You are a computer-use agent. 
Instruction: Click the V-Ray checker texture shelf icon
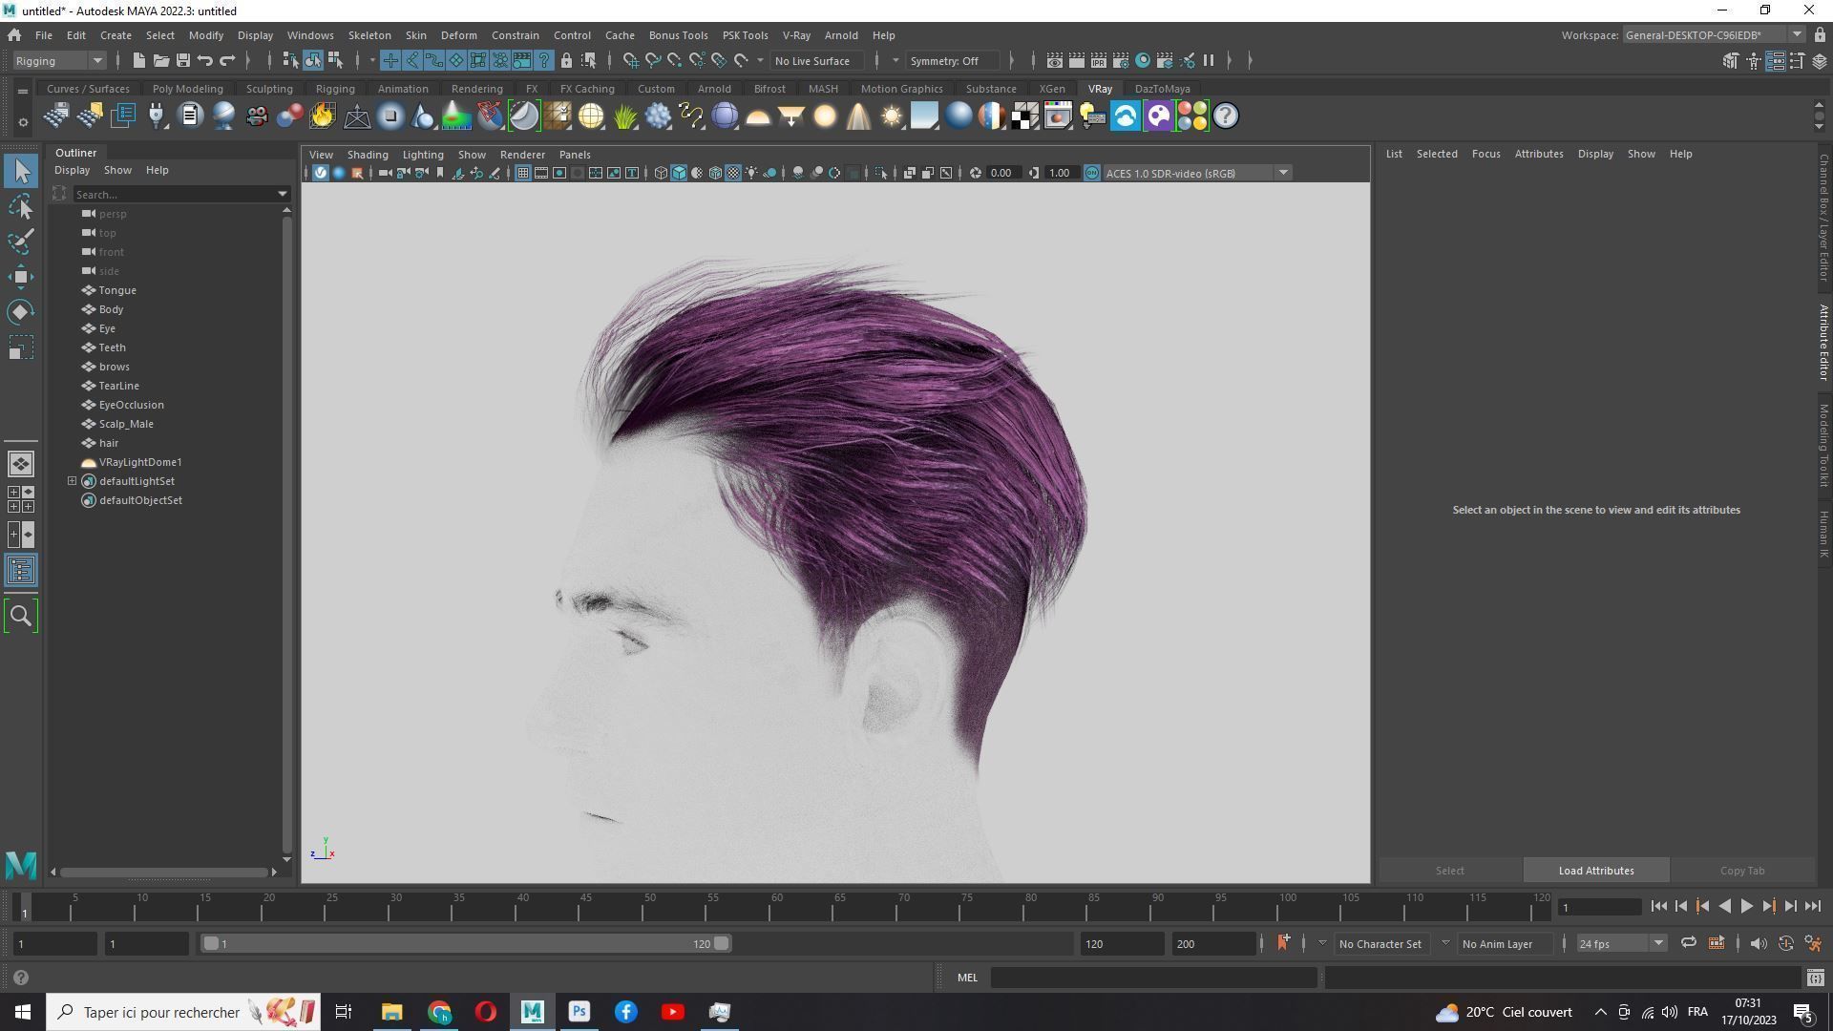tap(1025, 116)
